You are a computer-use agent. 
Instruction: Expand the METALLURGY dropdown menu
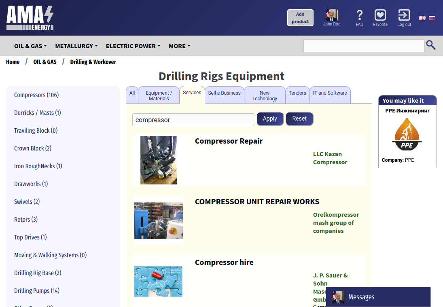pyautogui.click(x=76, y=46)
